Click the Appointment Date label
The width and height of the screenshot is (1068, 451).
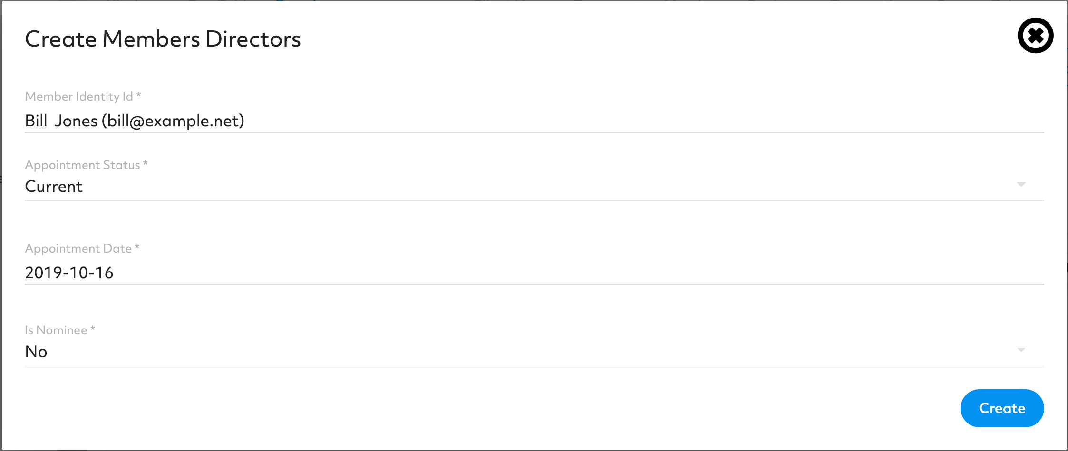click(82, 248)
